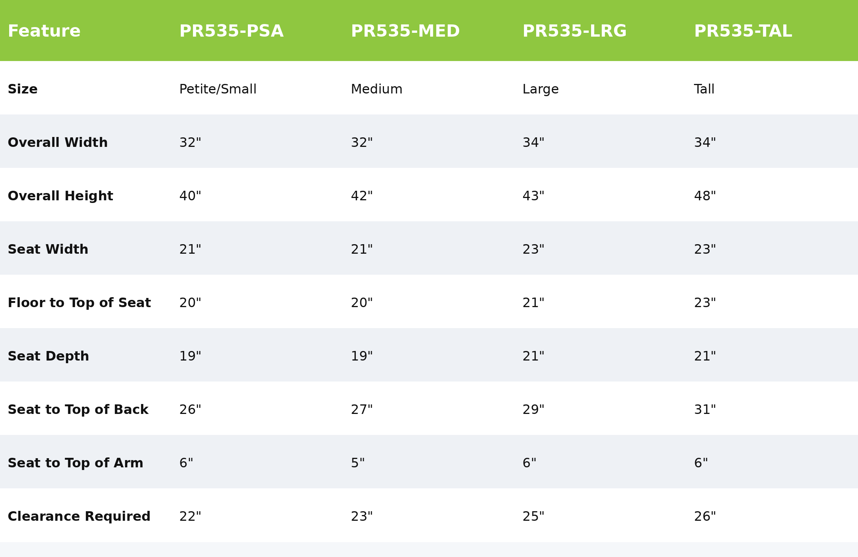Image resolution: width=858 pixels, height=557 pixels.
Task: Click the Medium size cell
Action: pos(376,90)
